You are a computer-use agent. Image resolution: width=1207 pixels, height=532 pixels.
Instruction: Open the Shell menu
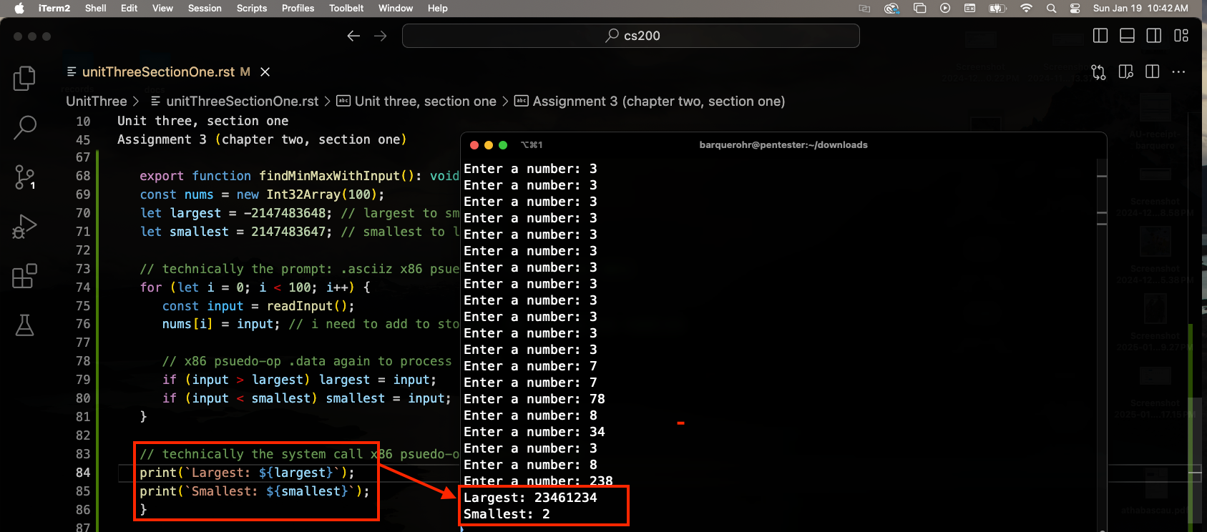point(95,9)
